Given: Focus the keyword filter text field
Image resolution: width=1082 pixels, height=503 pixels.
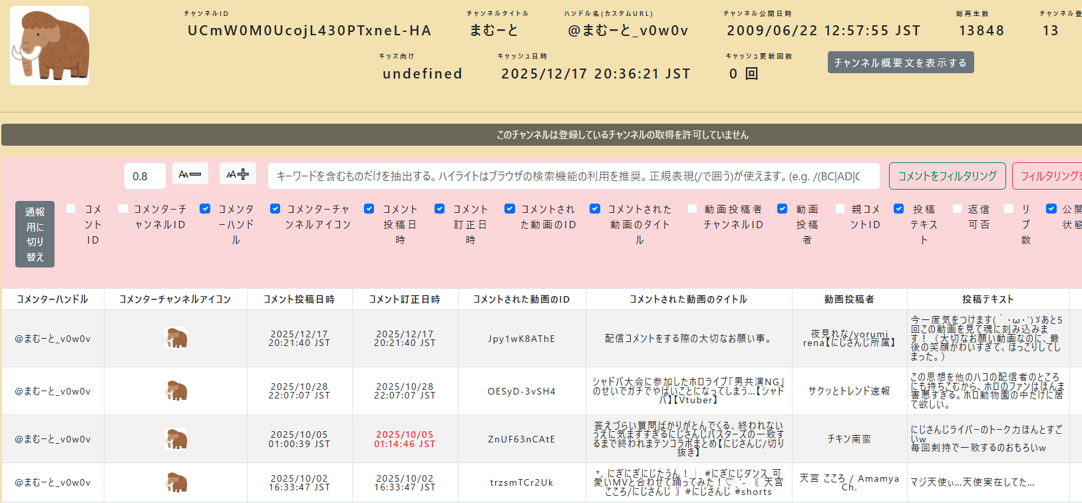Looking at the screenshot, I should click(573, 176).
